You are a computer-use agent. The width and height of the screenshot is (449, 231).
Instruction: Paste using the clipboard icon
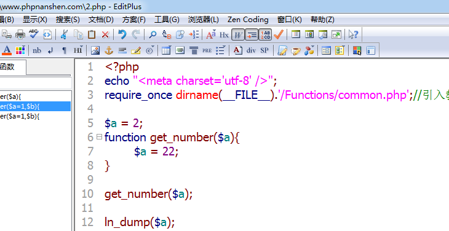tap(92, 34)
